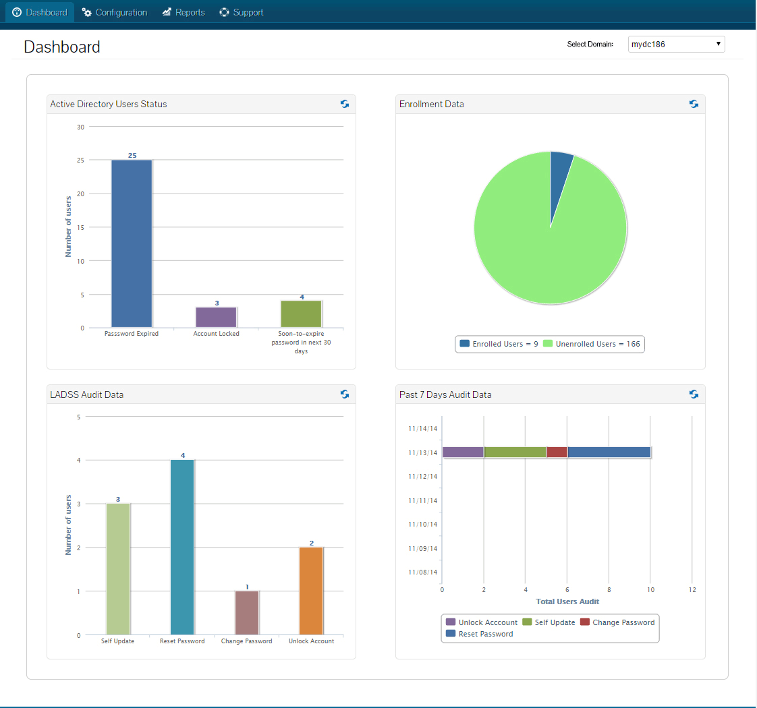This screenshot has height=708, width=757.
Task: Toggle Unenrolled Users legend entry
Action: (x=592, y=344)
